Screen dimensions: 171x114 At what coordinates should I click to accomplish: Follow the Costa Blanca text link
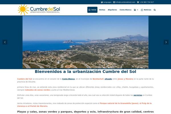pyautogui.click(x=68, y=79)
